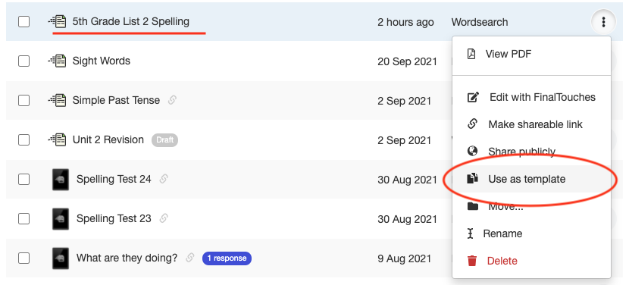Image resolution: width=629 pixels, height=285 pixels.
Task: Choose Use as template from menu
Action: coord(527,179)
